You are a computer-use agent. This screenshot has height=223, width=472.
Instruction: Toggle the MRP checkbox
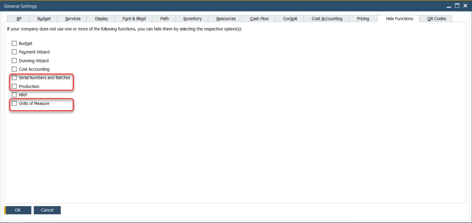click(14, 95)
